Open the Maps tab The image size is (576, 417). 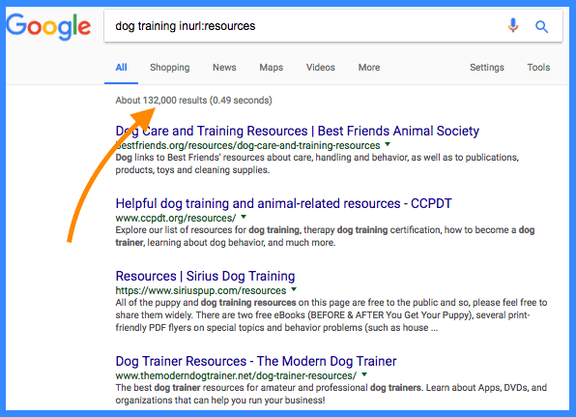pyautogui.click(x=272, y=68)
